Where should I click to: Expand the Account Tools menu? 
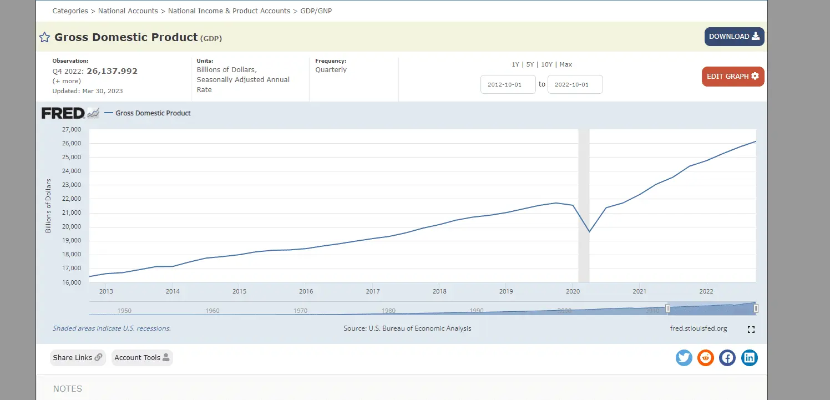click(x=142, y=358)
